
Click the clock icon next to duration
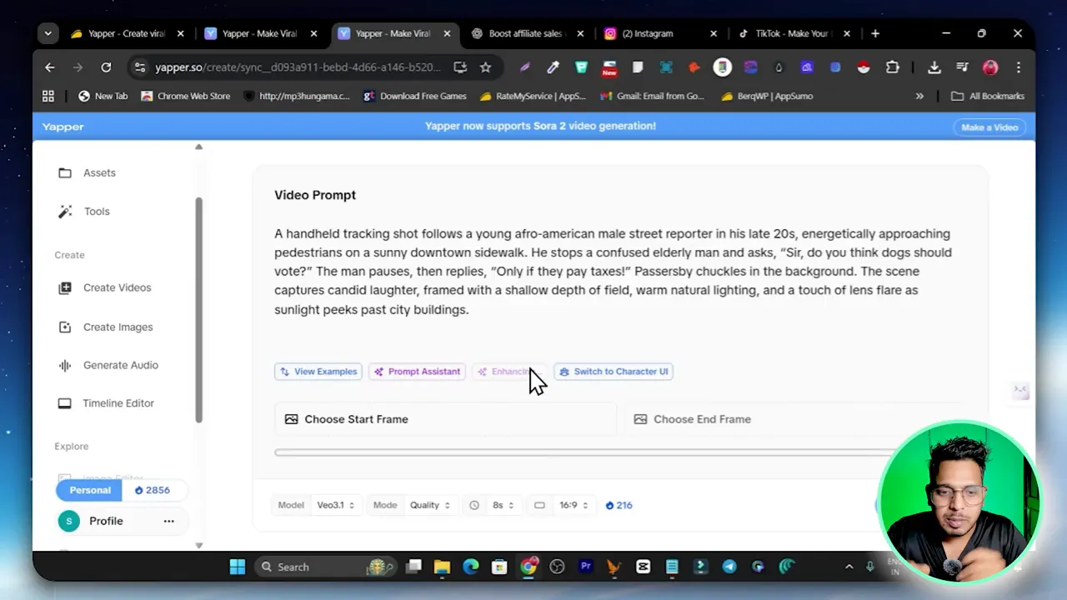(x=474, y=504)
